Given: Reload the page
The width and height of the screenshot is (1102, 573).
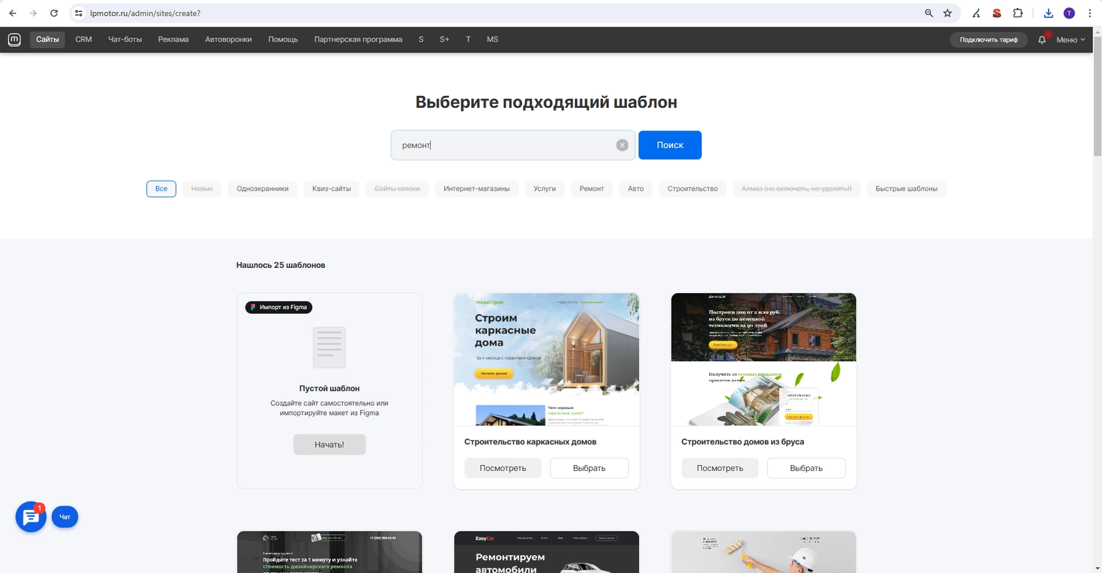Looking at the screenshot, I should [x=54, y=13].
